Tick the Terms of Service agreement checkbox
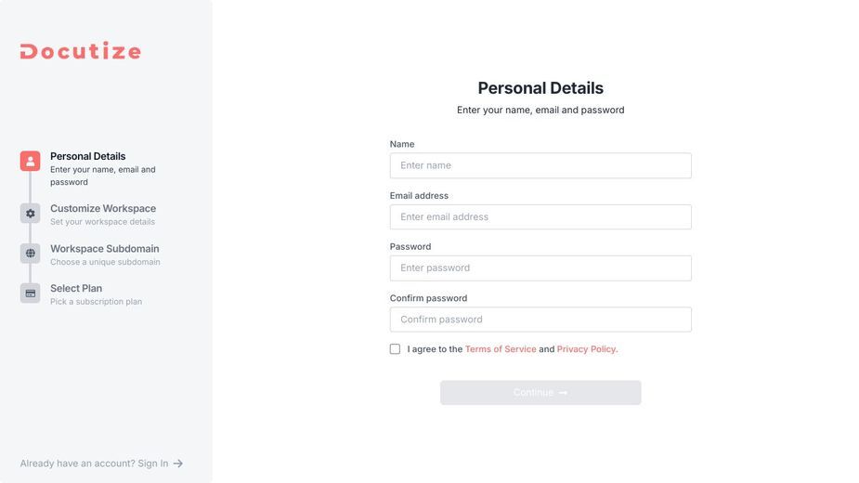859x483 pixels. [x=395, y=349]
